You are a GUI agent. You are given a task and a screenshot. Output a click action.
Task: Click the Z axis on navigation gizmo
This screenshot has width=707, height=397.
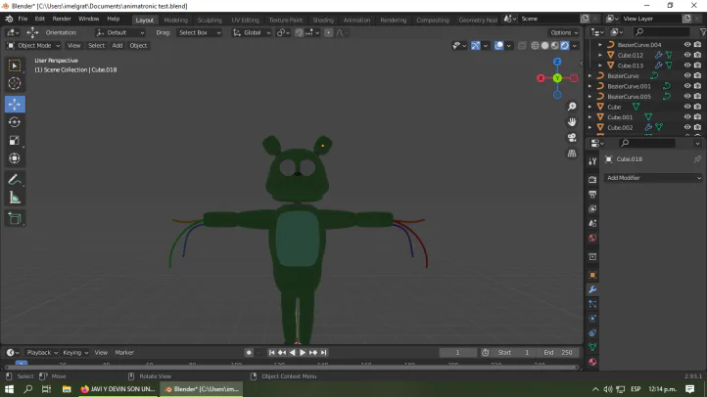pyautogui.click(x=557, y=62)
